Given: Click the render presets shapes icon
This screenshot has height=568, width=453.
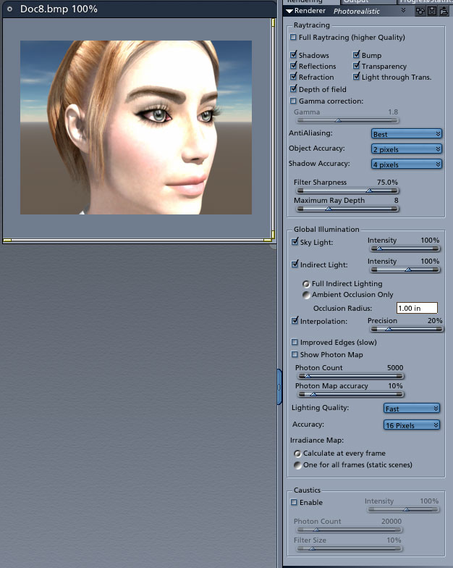Looking at the screenshot, I should [x=420, y=11].
